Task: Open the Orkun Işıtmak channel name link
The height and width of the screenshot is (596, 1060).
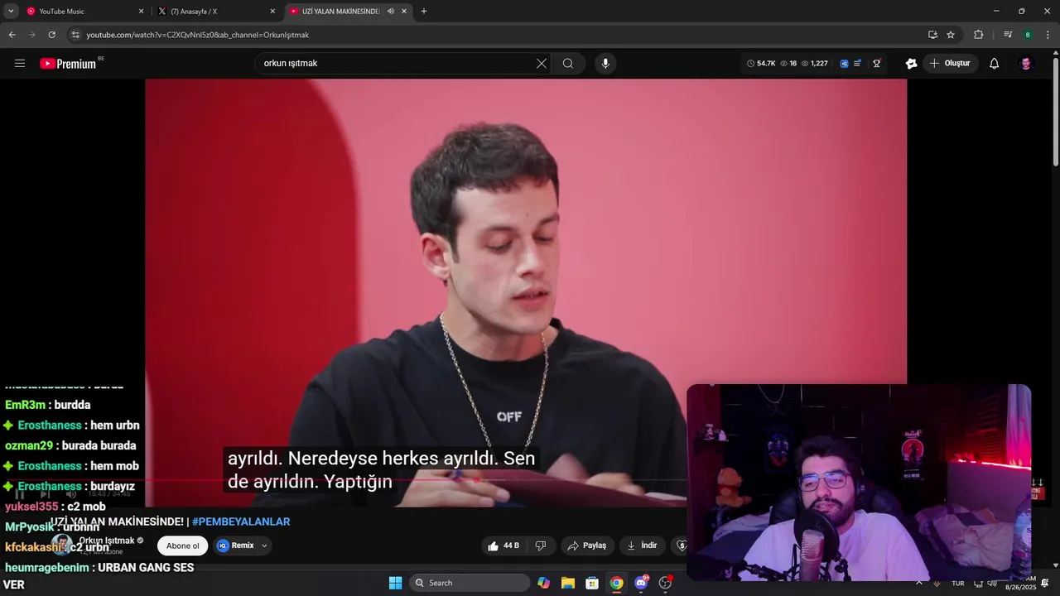Action: (x=106, y=541)
